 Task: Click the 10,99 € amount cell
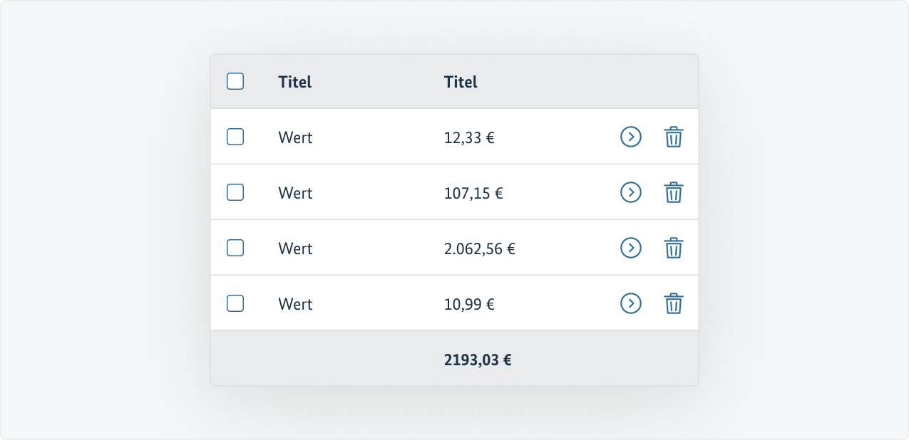469,304
